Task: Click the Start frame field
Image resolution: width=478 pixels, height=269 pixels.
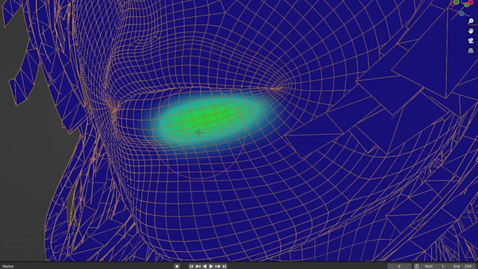Action: coord(435,266)
